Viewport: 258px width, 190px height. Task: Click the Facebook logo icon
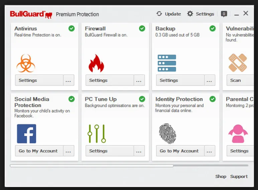click(26, 134)
